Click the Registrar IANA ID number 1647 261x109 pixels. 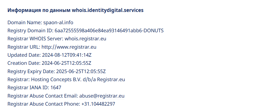tap(56, 88)
